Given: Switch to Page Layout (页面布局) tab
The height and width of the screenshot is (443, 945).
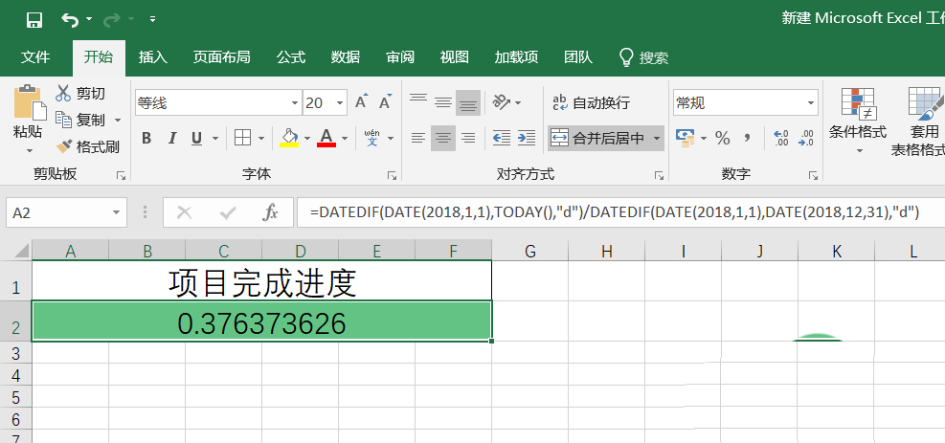Looking at the screenshot, I should coord(222,57).
